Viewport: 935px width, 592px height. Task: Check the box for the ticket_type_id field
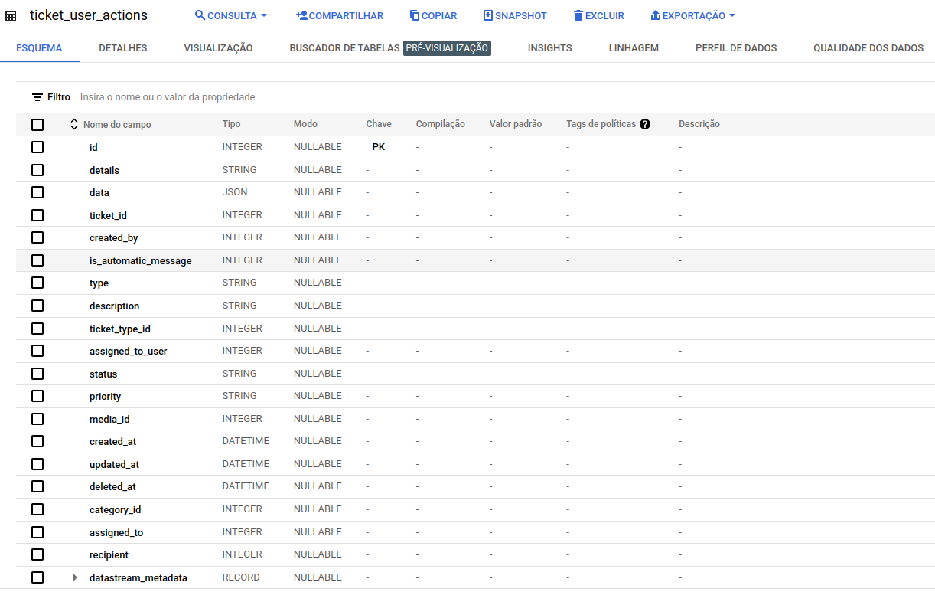[37, 329]
